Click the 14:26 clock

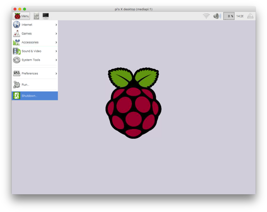(240, 16)
